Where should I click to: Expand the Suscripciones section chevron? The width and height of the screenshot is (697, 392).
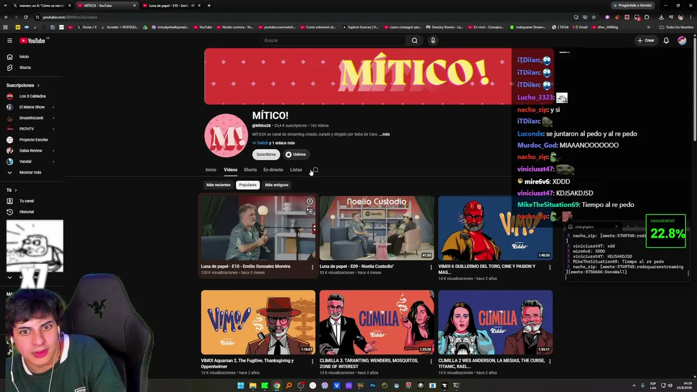[x=38, y=85]
